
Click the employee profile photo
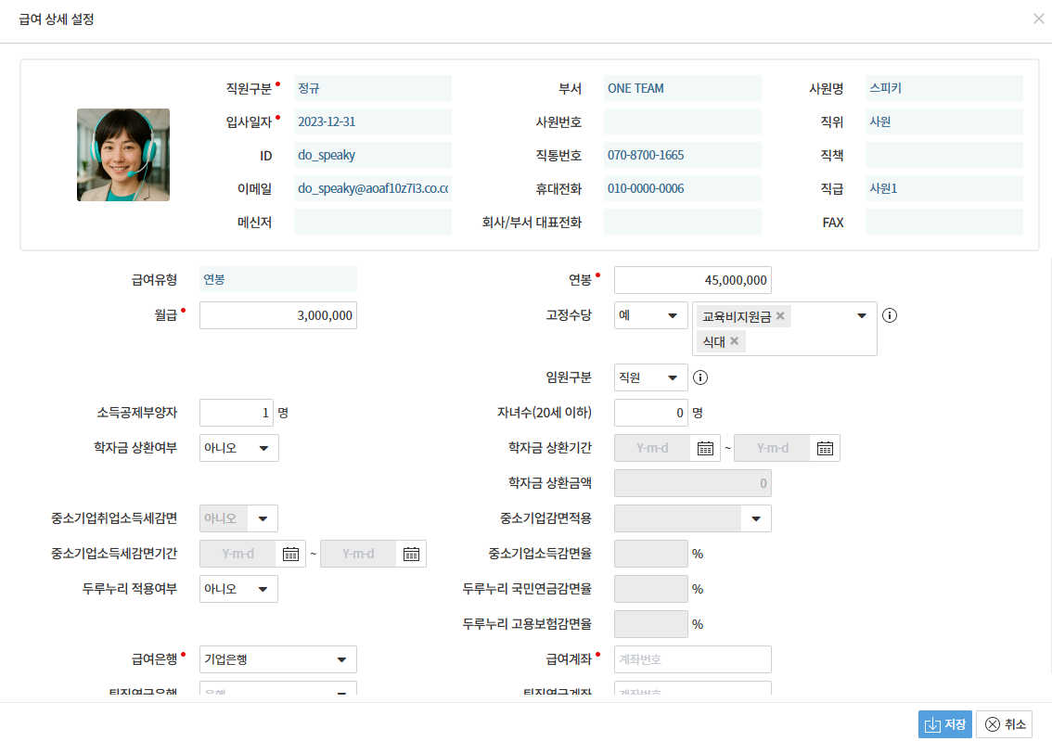pos(123,155)
